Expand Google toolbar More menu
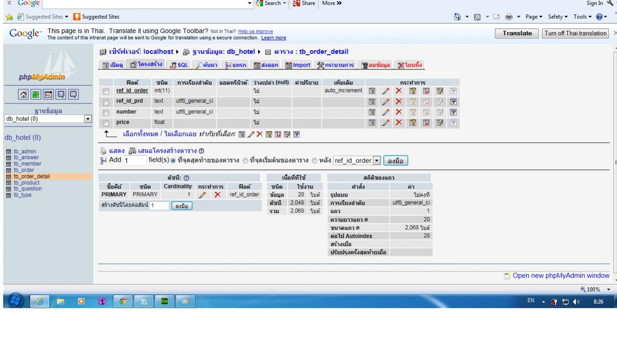The image size is (617, 347). coord(332,3)
